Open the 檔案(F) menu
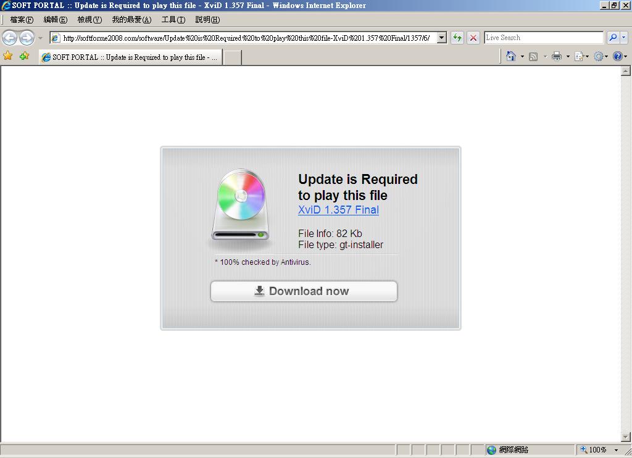 point(22,20)
